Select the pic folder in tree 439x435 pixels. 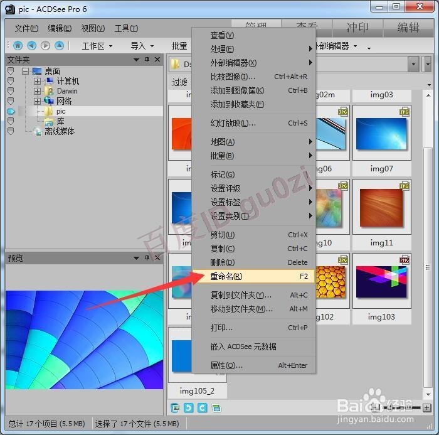(61, 111)
